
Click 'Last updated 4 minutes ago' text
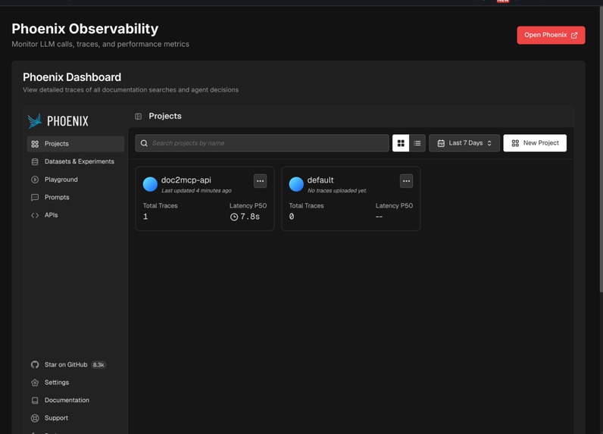pyautogui.click(x=196, y=191)
